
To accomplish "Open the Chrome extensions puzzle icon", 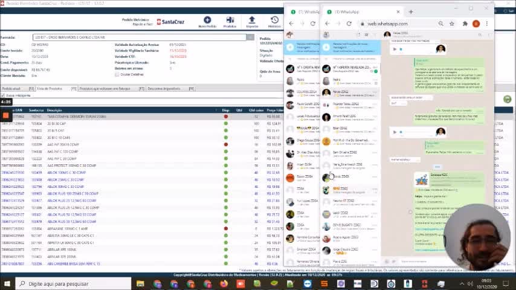I will coord(465,24).
